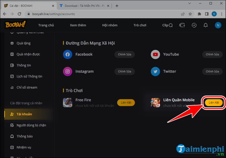Open the Chrome profile N avatar
The image size is (226, 158).
tap(214, 14)
